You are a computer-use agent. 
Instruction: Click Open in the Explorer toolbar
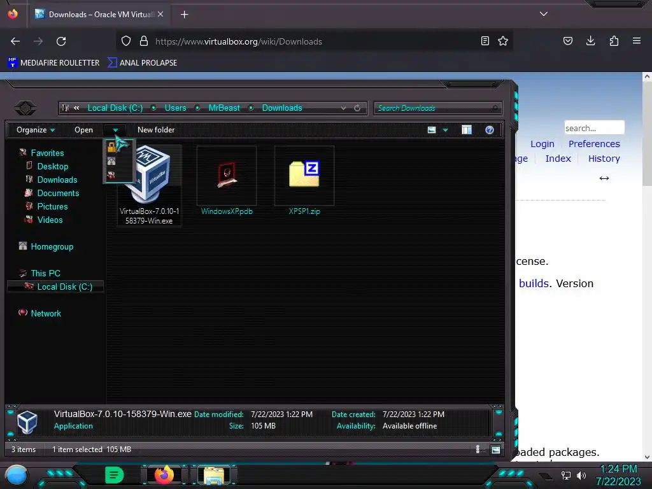click(x=83, y=130)
